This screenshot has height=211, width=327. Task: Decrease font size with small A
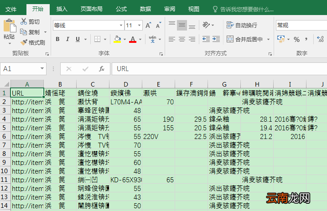coord(159,26)
